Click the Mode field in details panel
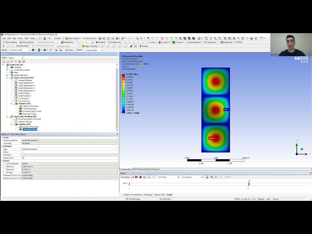The image size is (312, 234). (70, 152)
